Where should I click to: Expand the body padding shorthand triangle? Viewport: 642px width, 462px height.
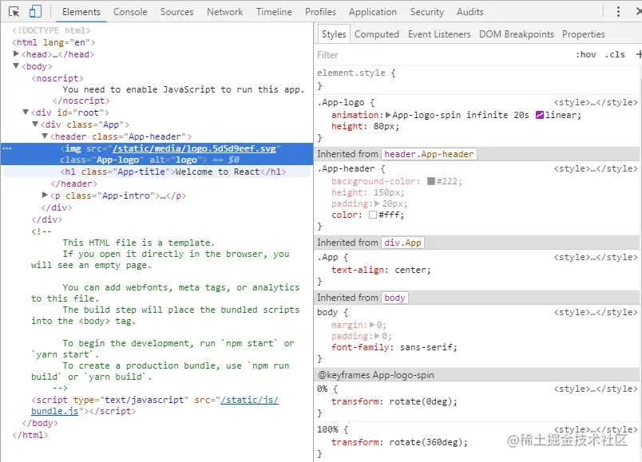tap(377, 336)
